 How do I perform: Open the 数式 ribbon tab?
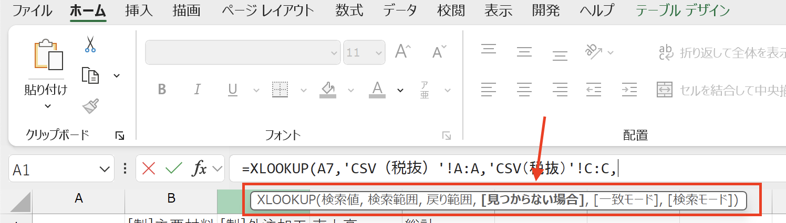(349, 10)
